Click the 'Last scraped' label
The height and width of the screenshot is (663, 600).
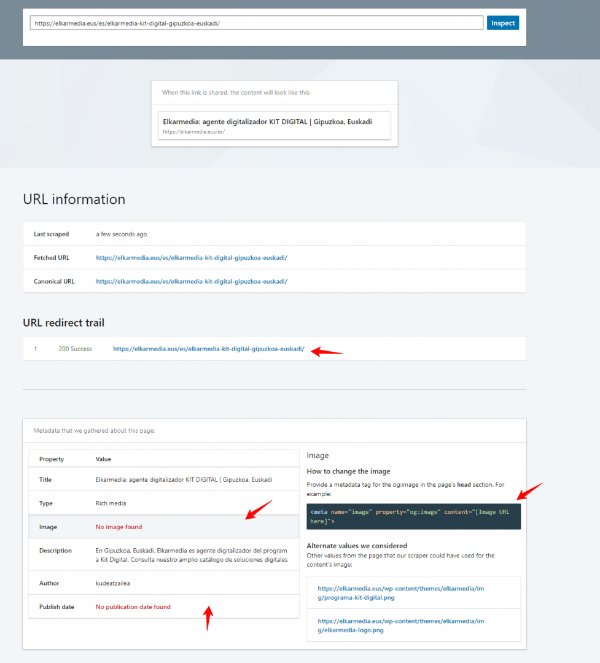coord(51,234)
